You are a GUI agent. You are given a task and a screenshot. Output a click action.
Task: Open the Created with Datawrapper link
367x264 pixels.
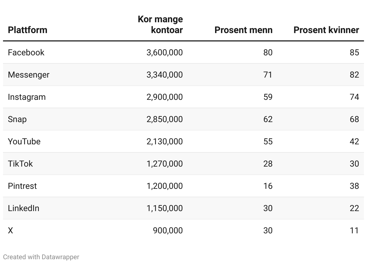(41, 257)
